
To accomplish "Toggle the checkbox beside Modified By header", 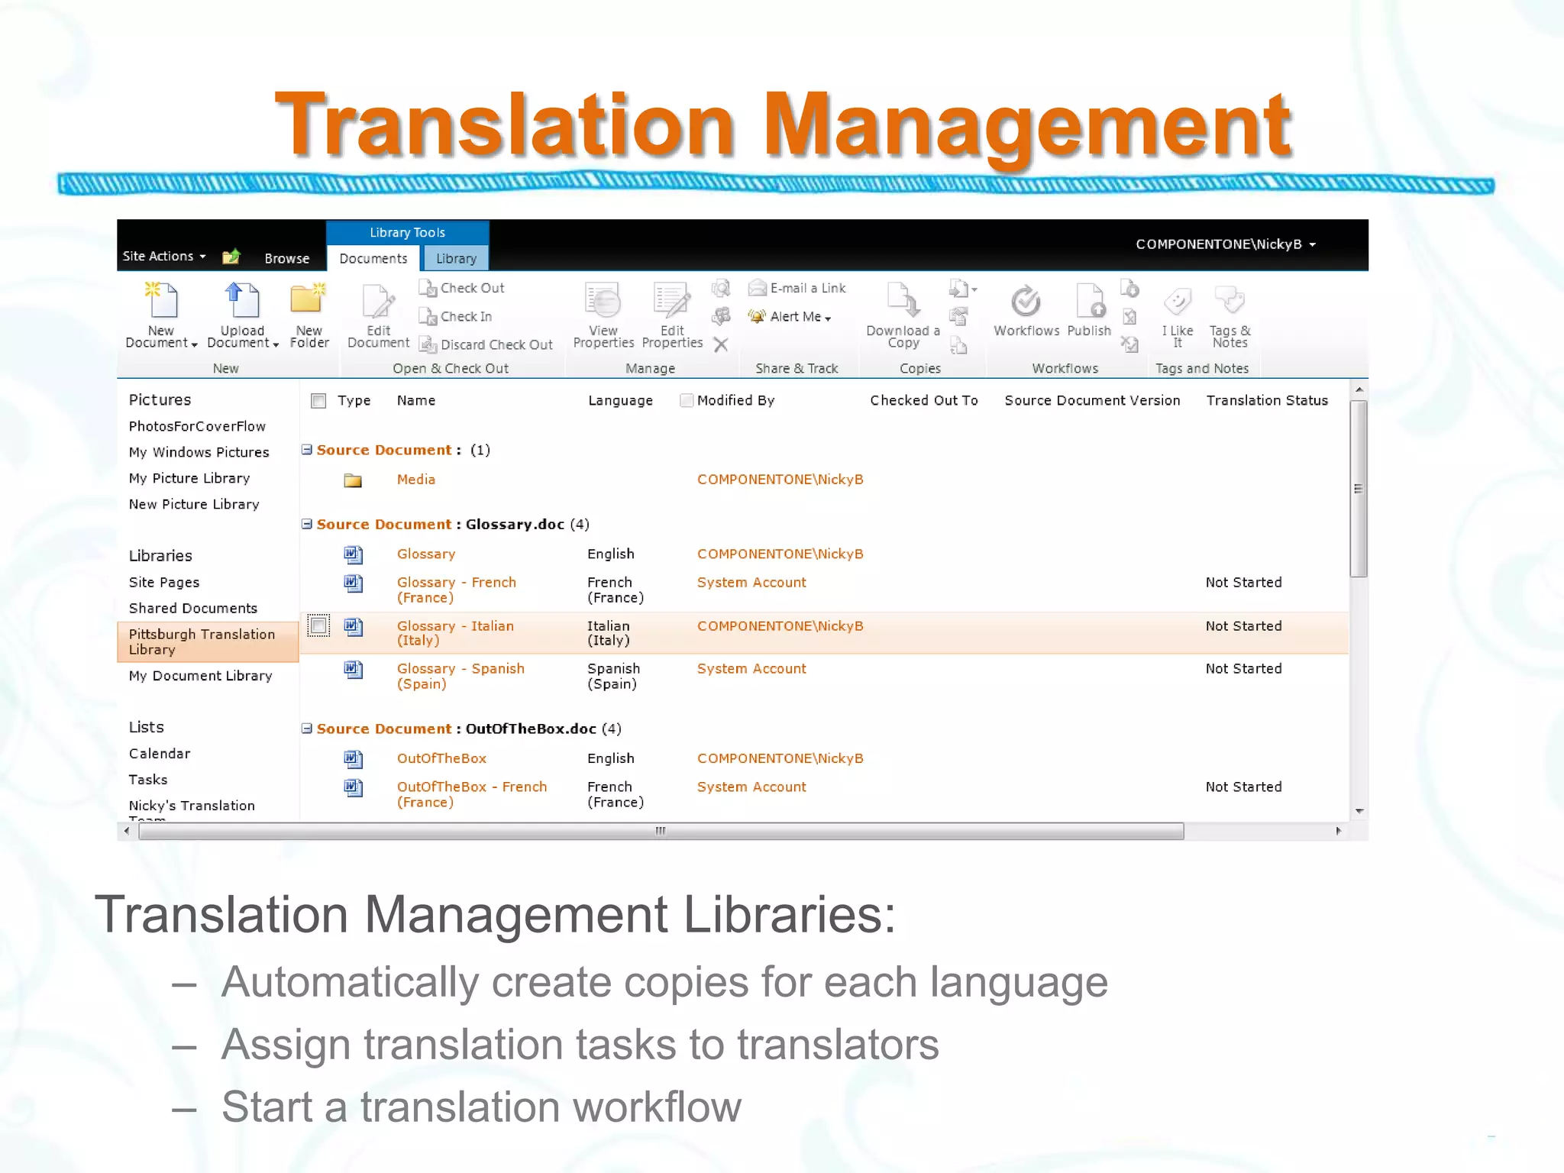I will 687,400.
